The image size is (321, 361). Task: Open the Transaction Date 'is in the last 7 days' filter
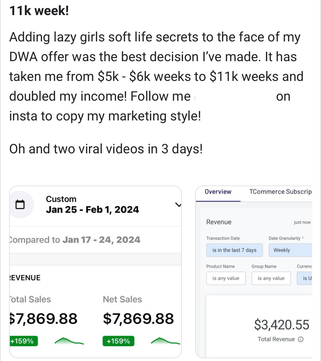click(234, 250)
